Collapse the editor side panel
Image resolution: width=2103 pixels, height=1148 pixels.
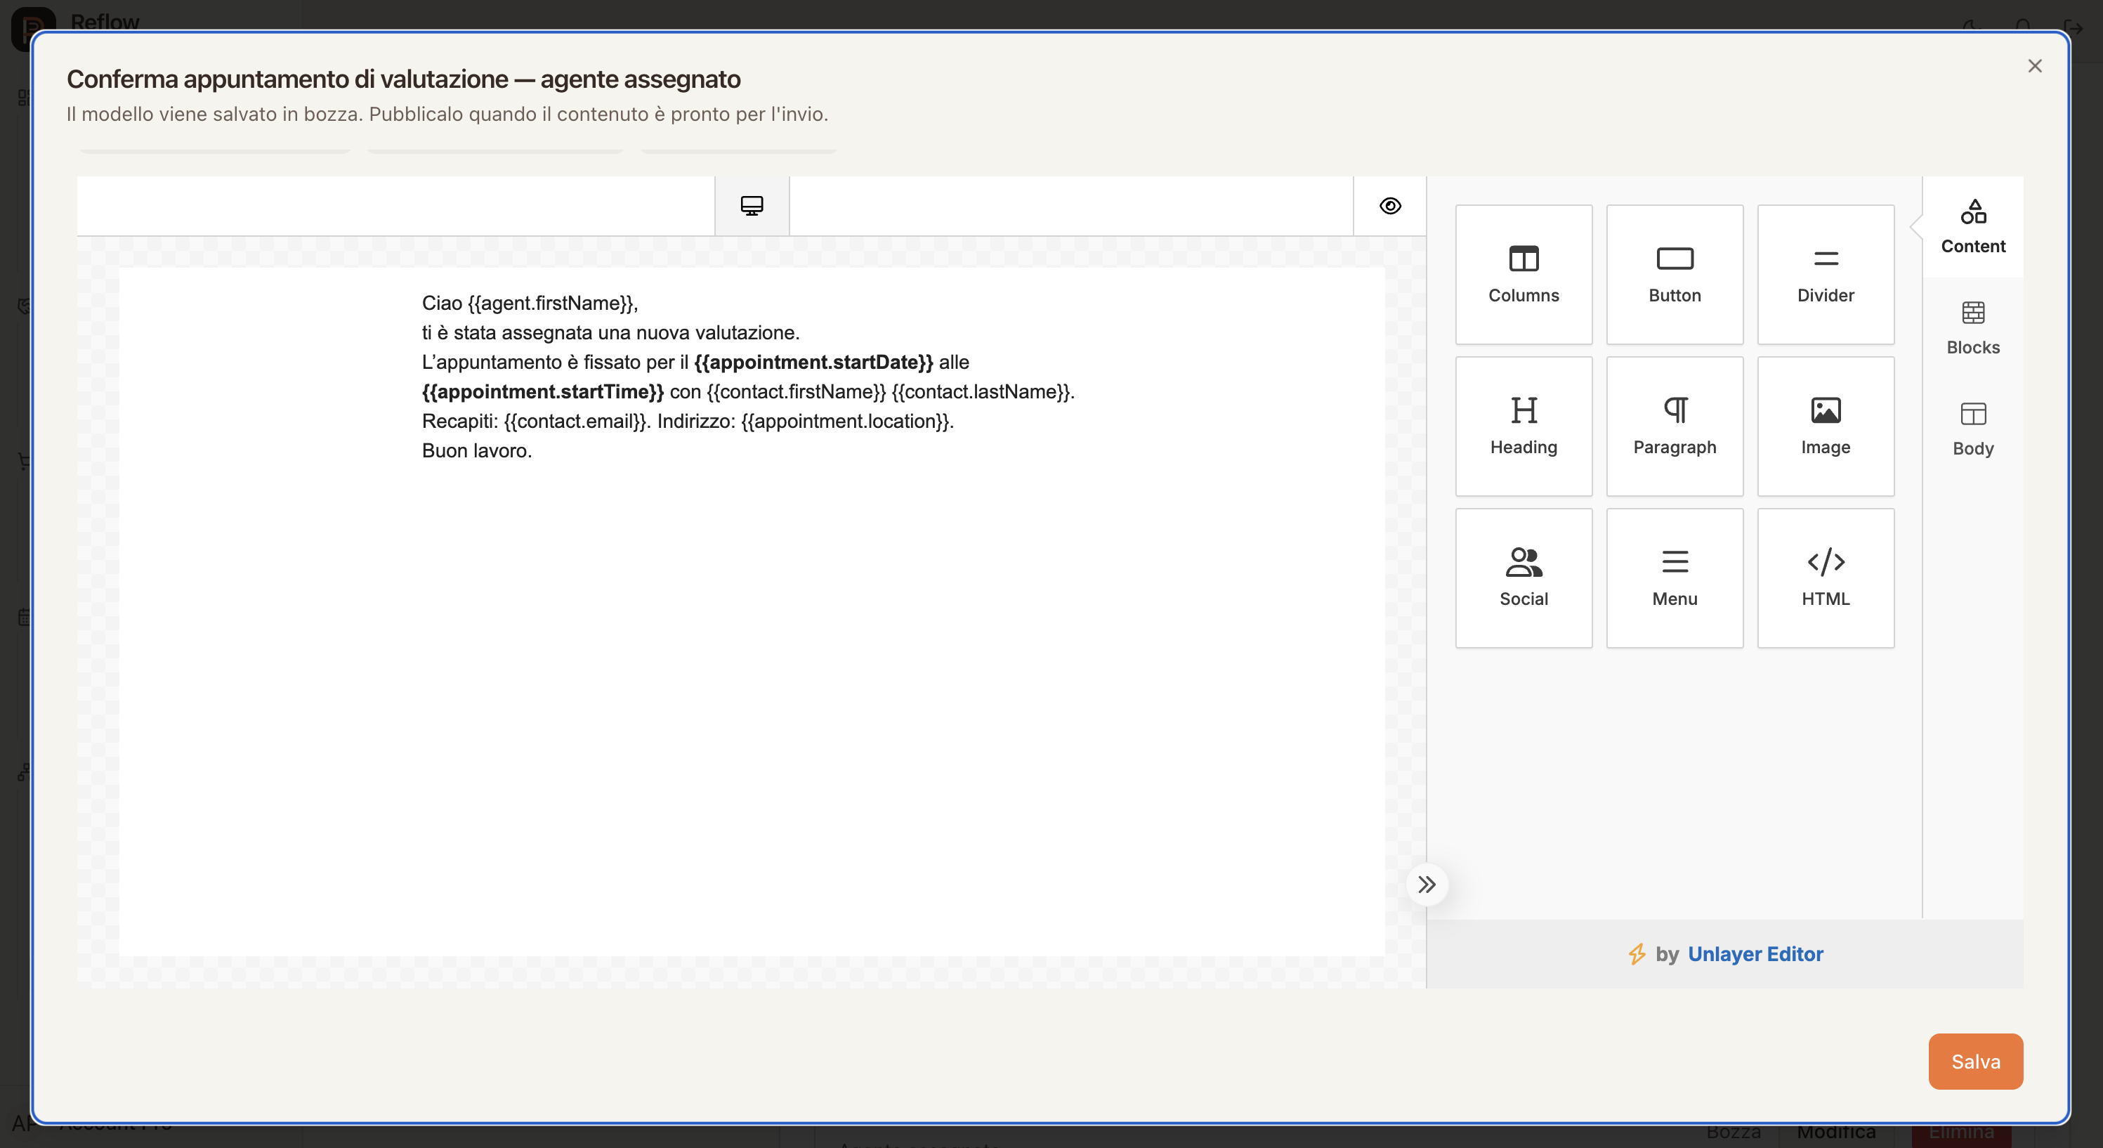(1426, 885)
